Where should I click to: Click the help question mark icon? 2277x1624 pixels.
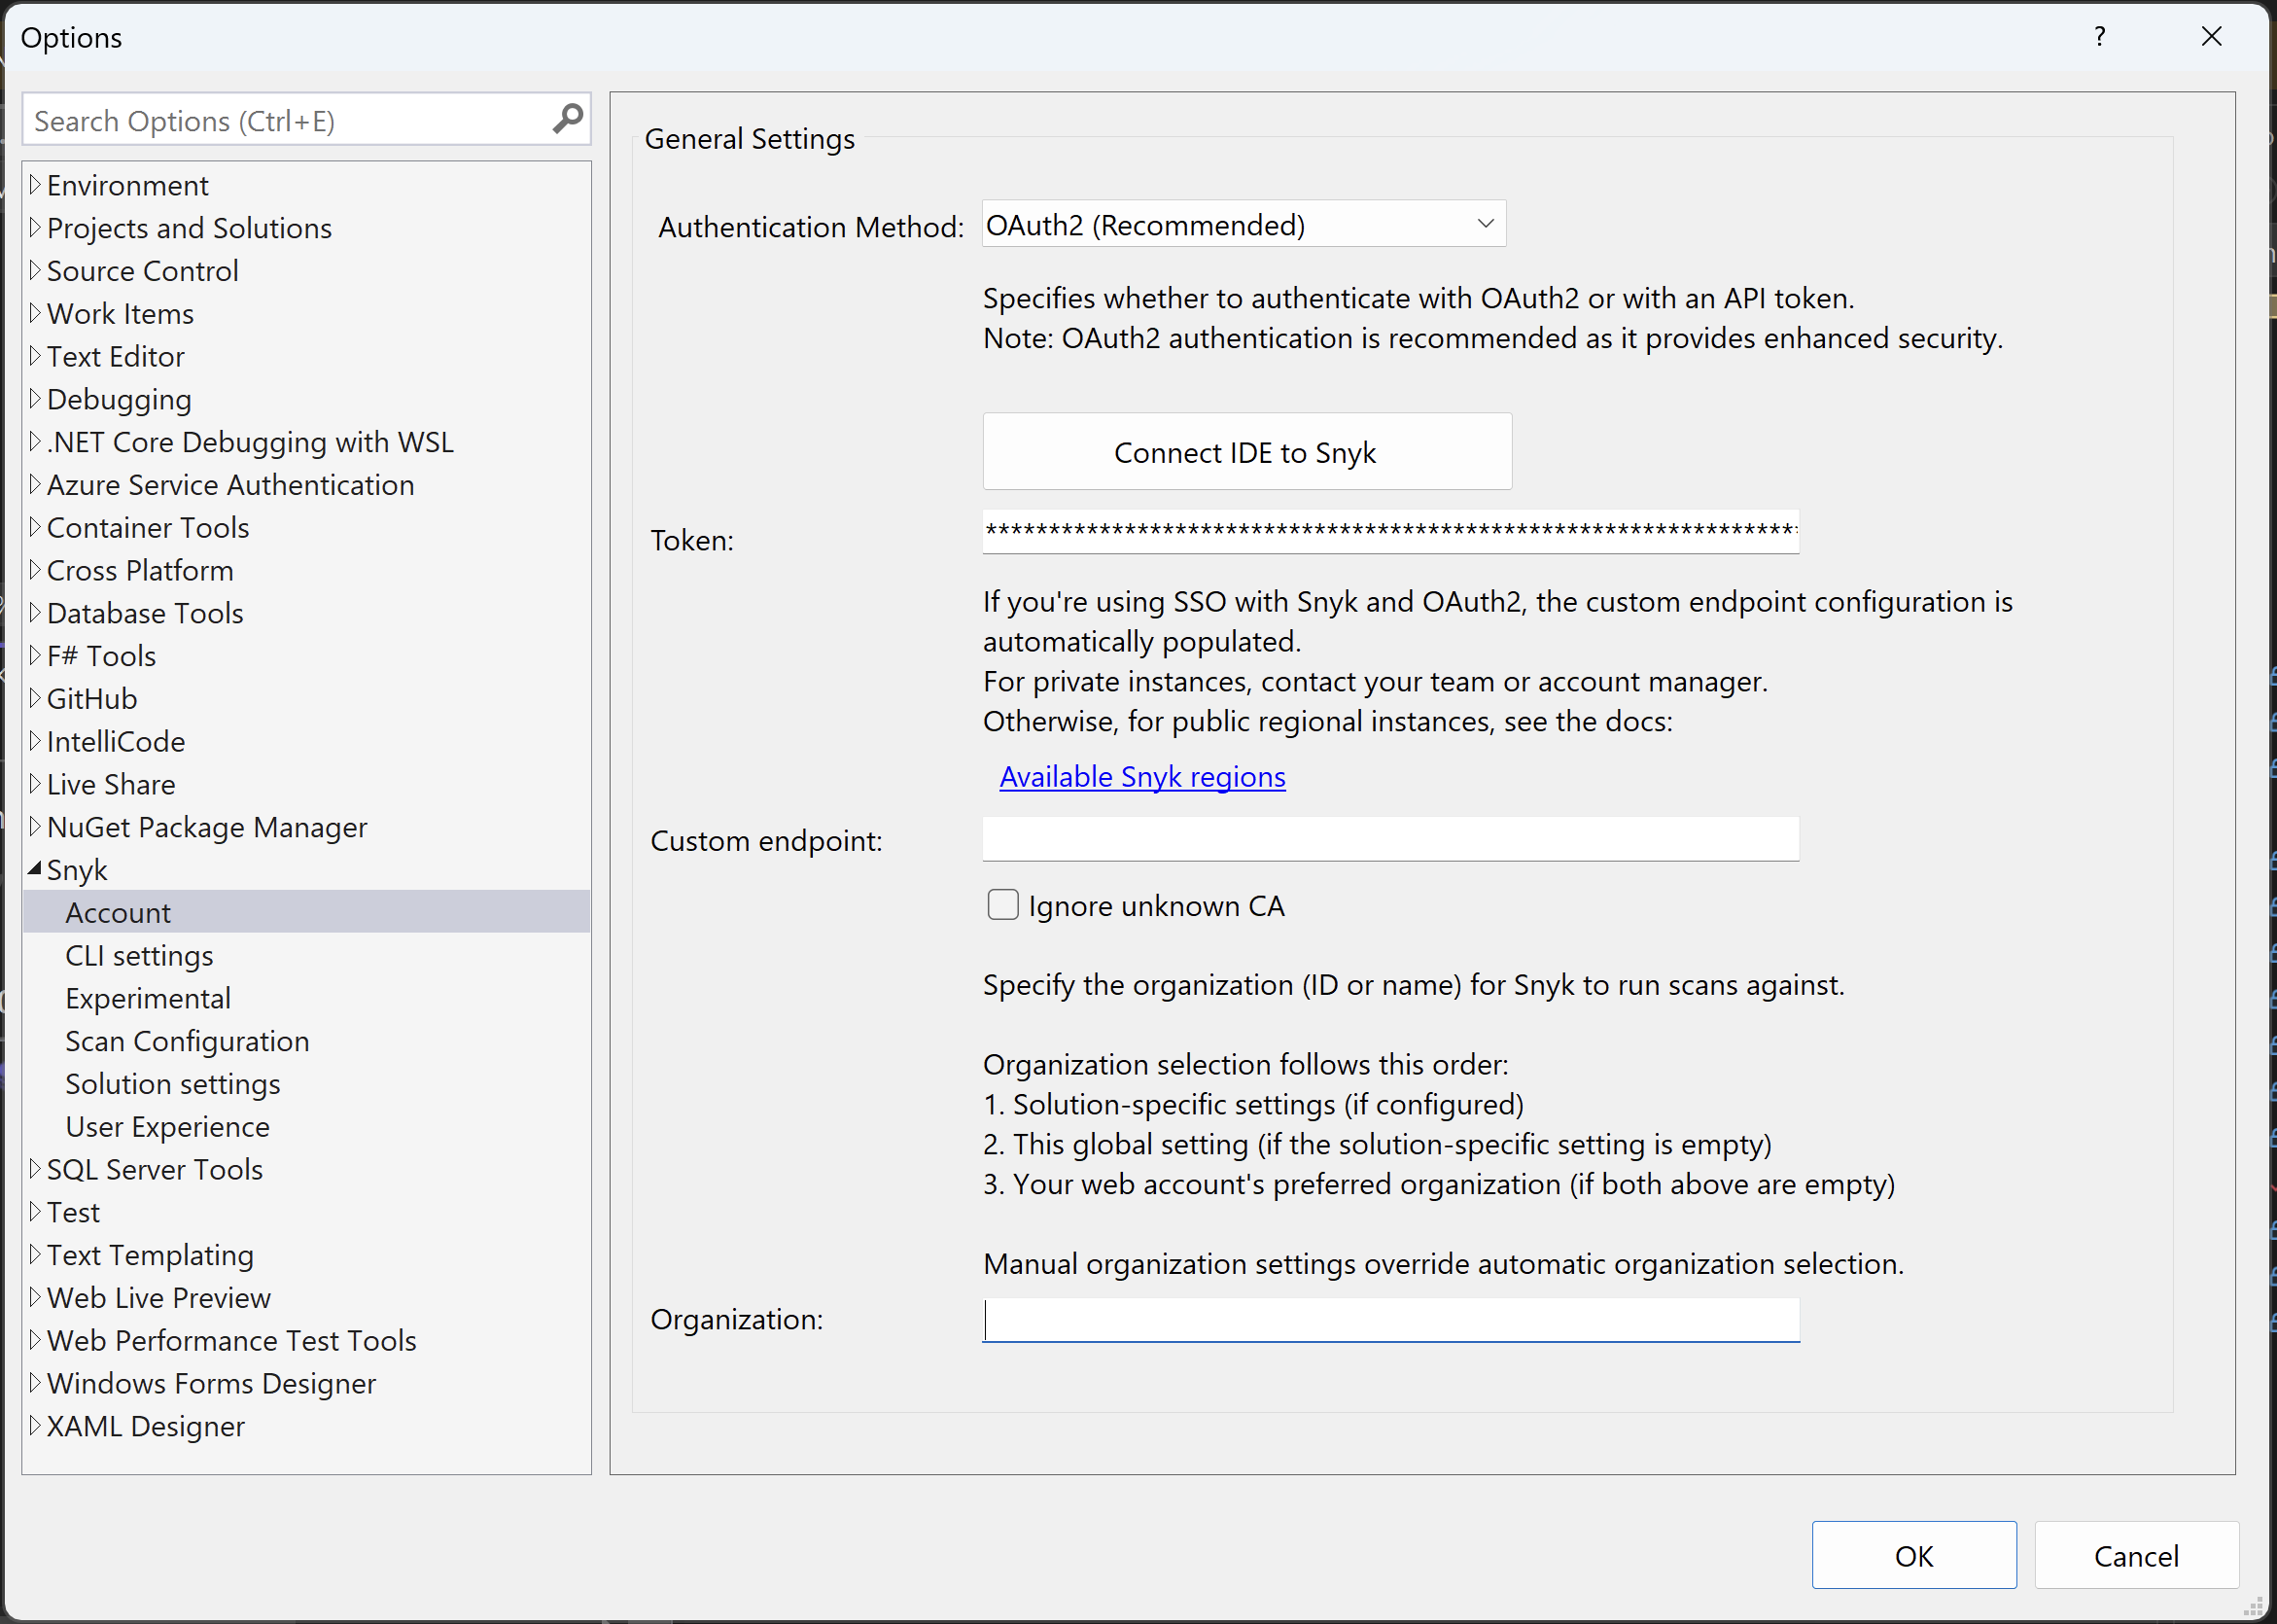pyautogui.click(x=2099, y=37)
